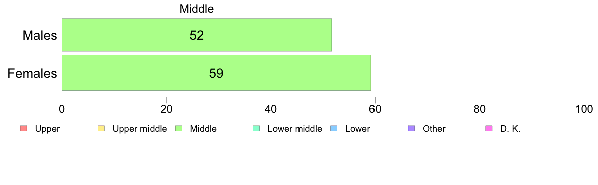Click the Other purple legend swatch

[412, 129]
